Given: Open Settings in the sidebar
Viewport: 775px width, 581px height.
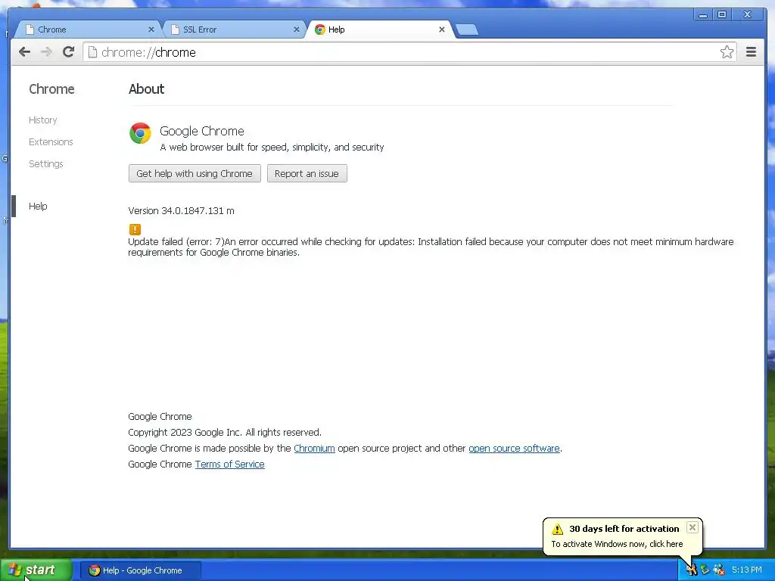Looking at the screenshot, I should (46, 163).
